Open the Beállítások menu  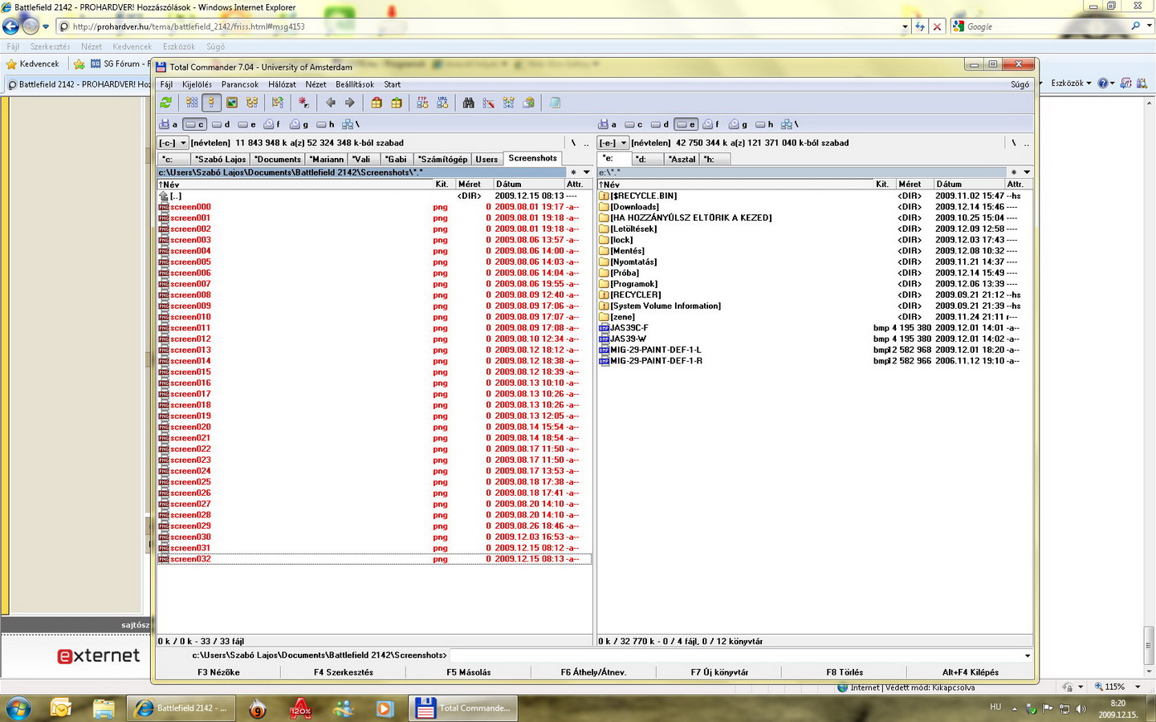coord(355,84)
